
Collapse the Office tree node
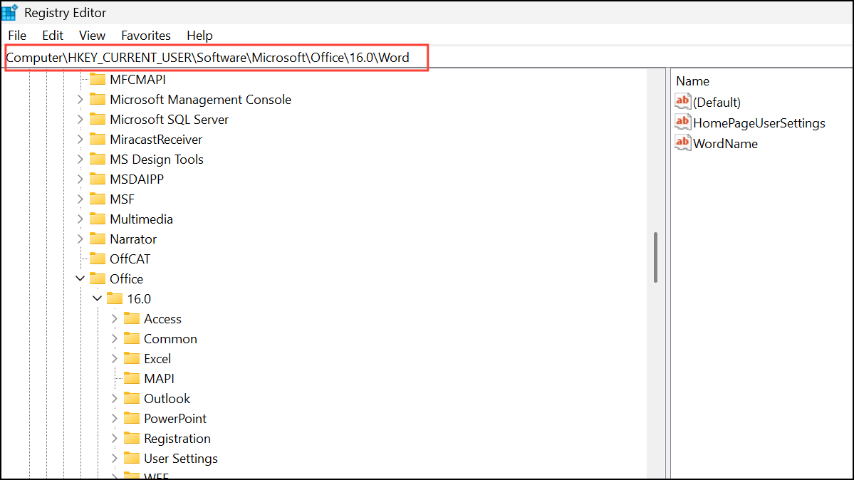[80, 278]
